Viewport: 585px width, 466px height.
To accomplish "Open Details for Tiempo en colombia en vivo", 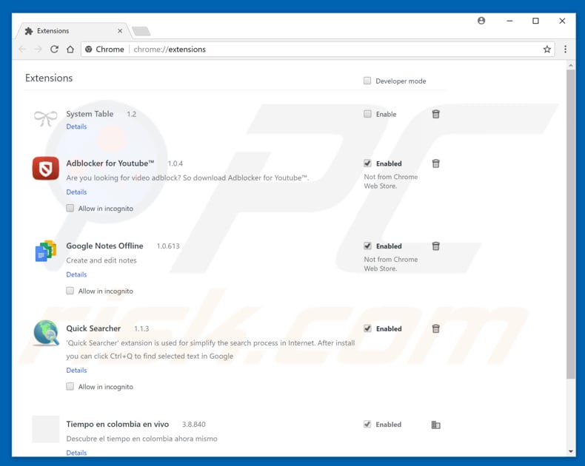I will 76,453.
